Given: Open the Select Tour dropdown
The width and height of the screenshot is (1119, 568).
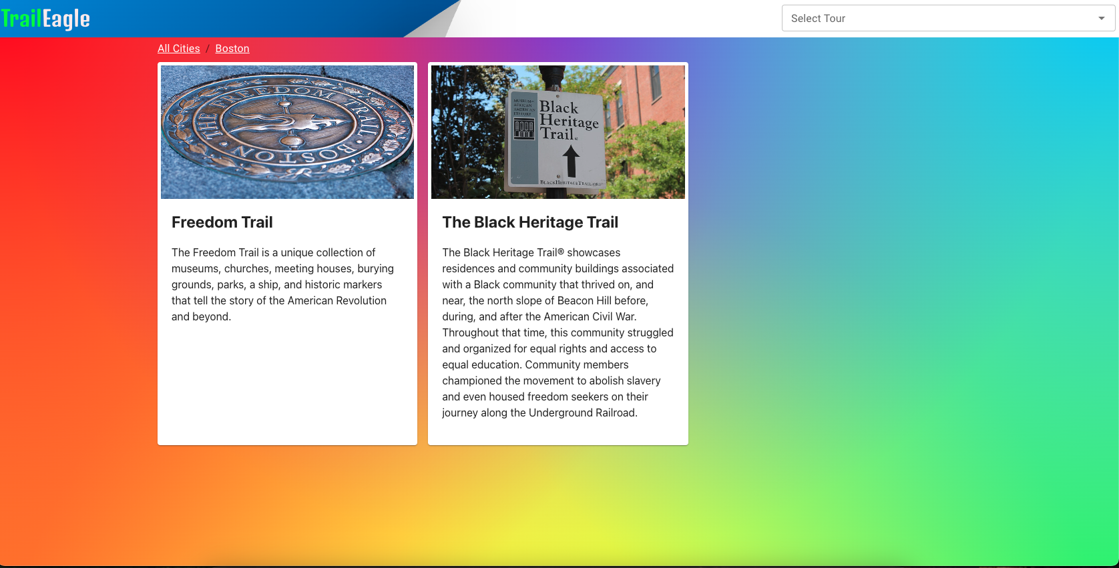Looking at the screenshot, I should coord(948,18).
